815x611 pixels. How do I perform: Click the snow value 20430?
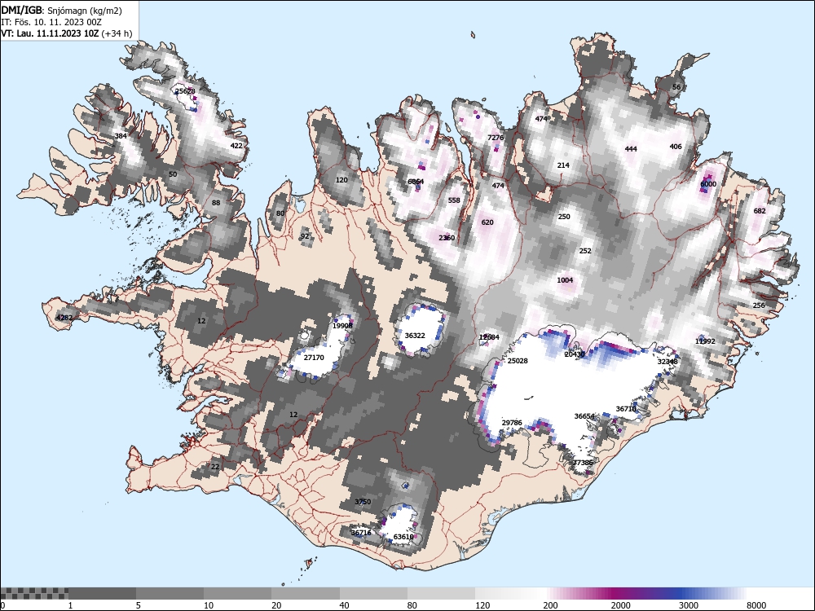coord(575,354)
